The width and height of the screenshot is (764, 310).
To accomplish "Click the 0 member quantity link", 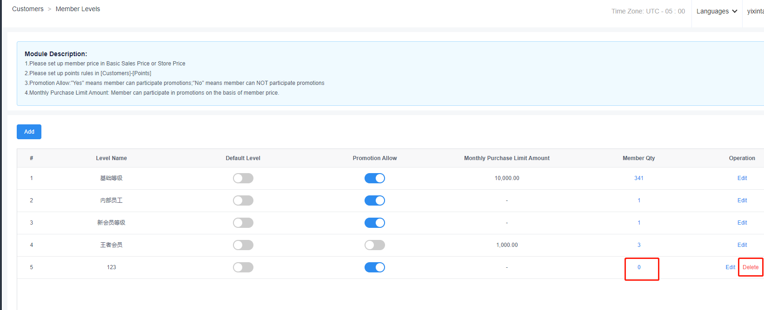I will click(638, 267).
